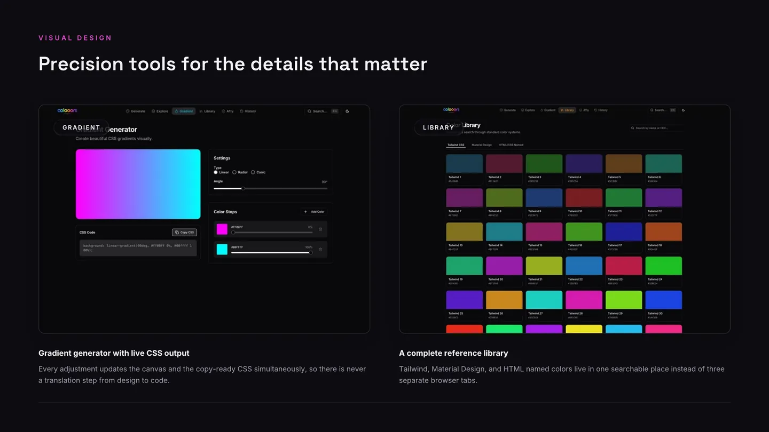Copy the CSS with the Copy CSS button

tap(184, 233)
